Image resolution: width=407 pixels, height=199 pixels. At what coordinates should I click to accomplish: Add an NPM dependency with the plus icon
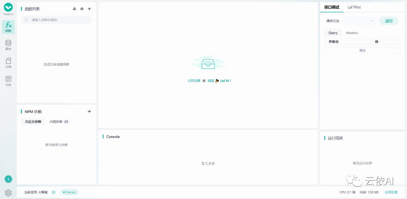[x=89, y=111]
